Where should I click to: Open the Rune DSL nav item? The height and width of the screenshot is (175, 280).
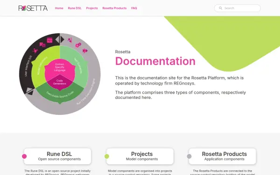pyautogui.click(x=75, y=8)
